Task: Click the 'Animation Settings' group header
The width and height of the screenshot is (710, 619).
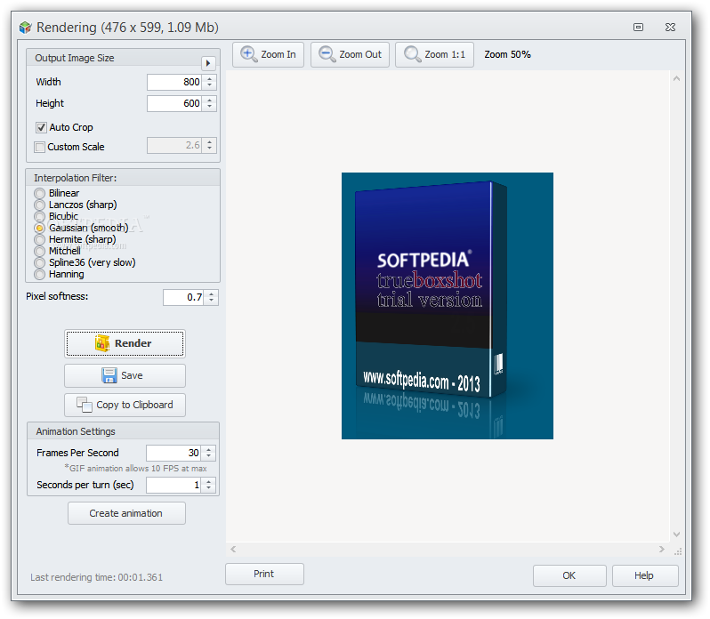Action: coord(76,431)
